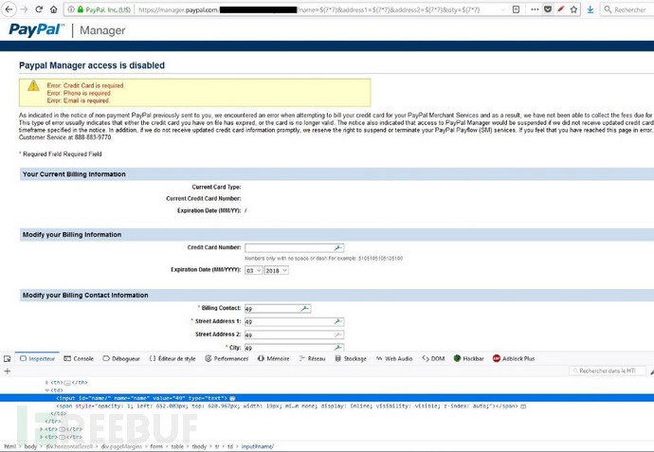Click the Street Address 2 input field
Image resolution: width=654 pixels, height=452 pixels.
[x=294, y=334]
